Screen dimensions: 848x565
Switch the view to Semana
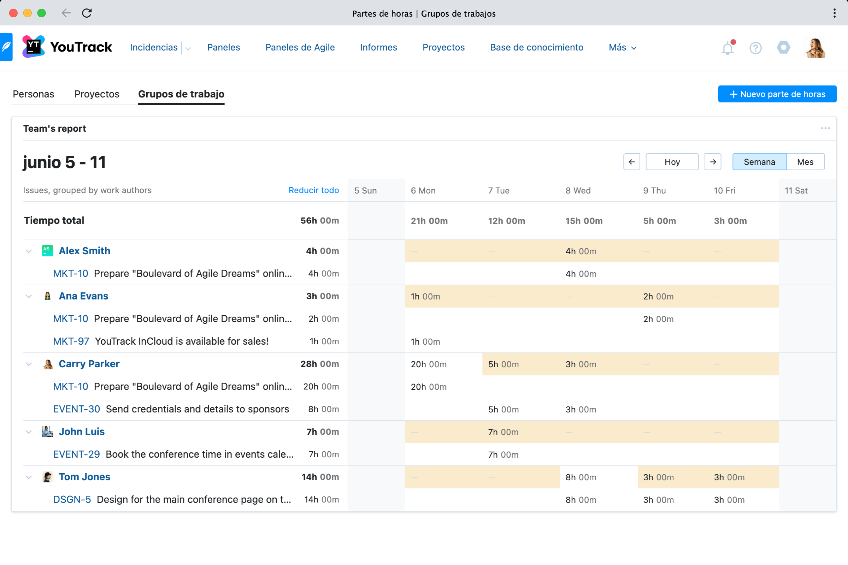759,162
